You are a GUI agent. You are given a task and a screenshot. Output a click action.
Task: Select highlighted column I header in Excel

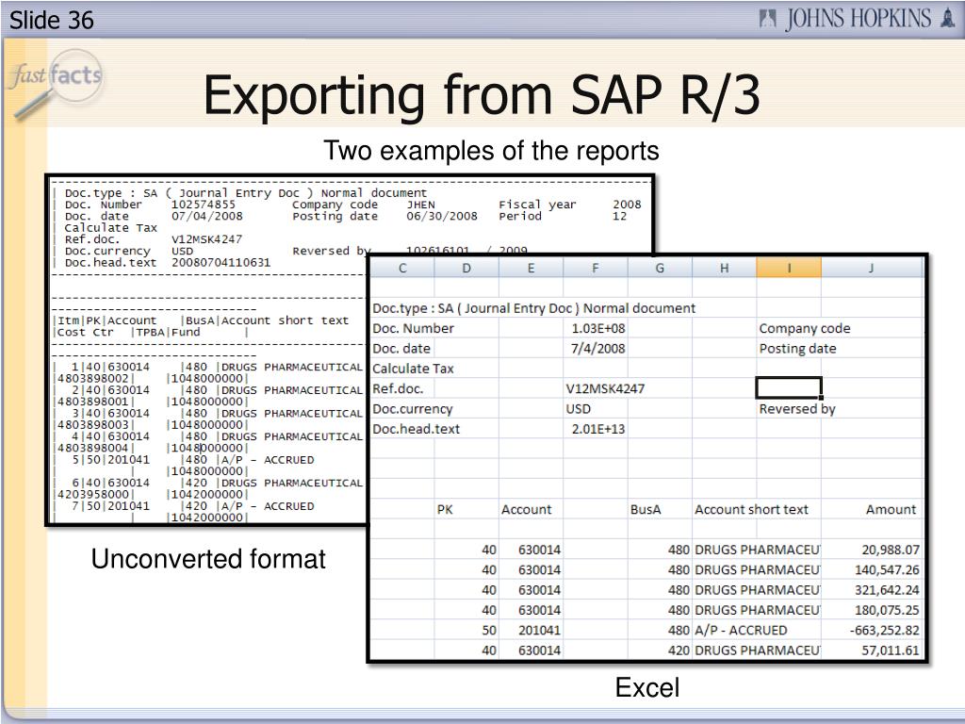[789, 268]
